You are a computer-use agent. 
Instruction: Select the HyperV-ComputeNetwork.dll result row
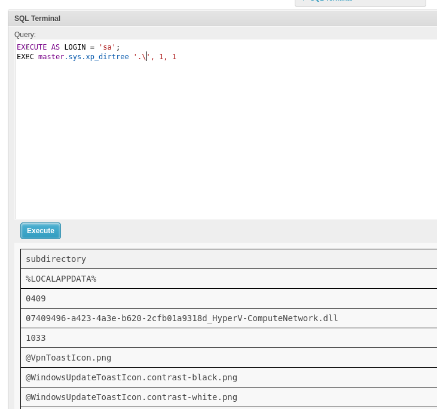coord(182,318)
